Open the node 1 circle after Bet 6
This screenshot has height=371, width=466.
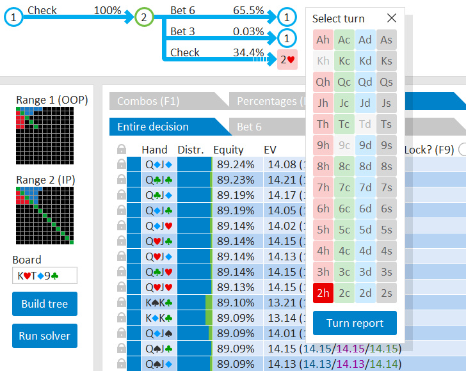pyautogui.click(x=287, y=17)
